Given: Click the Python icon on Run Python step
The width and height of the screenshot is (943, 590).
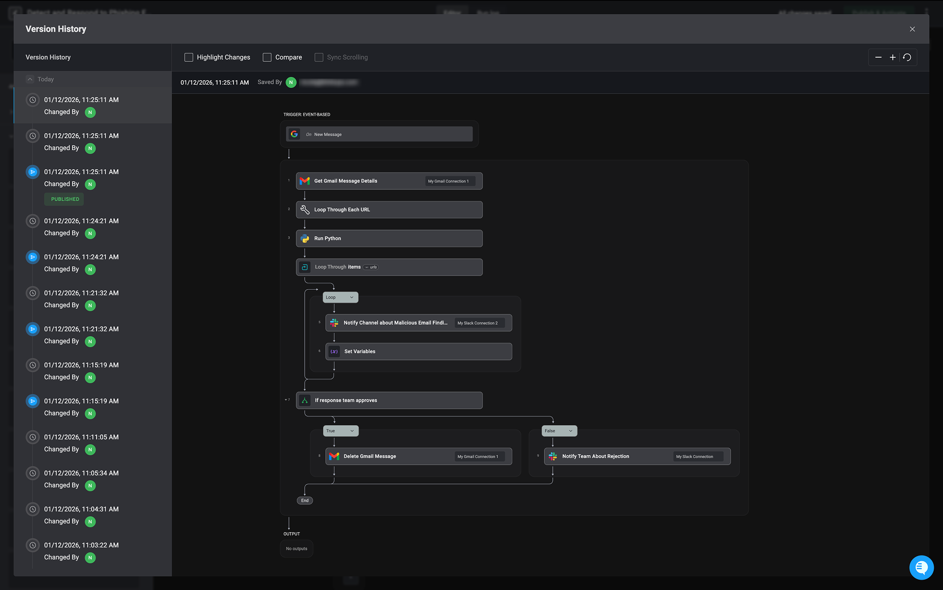Looking at the screenshot, I should coord(305,239).
